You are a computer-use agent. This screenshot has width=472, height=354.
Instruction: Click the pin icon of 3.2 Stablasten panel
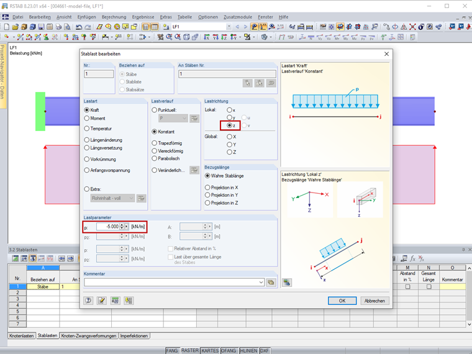point(463,250)
